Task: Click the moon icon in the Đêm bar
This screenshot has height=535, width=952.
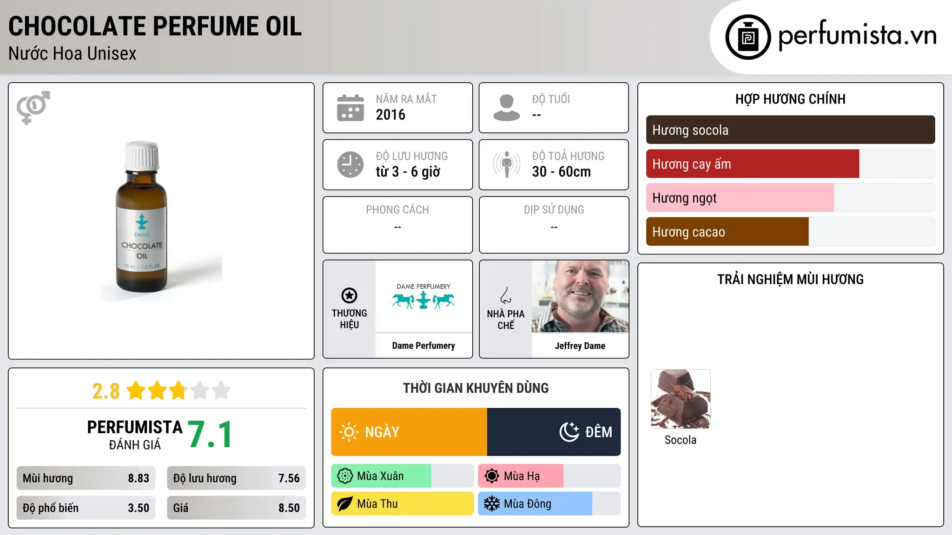Action: [569, 432]
